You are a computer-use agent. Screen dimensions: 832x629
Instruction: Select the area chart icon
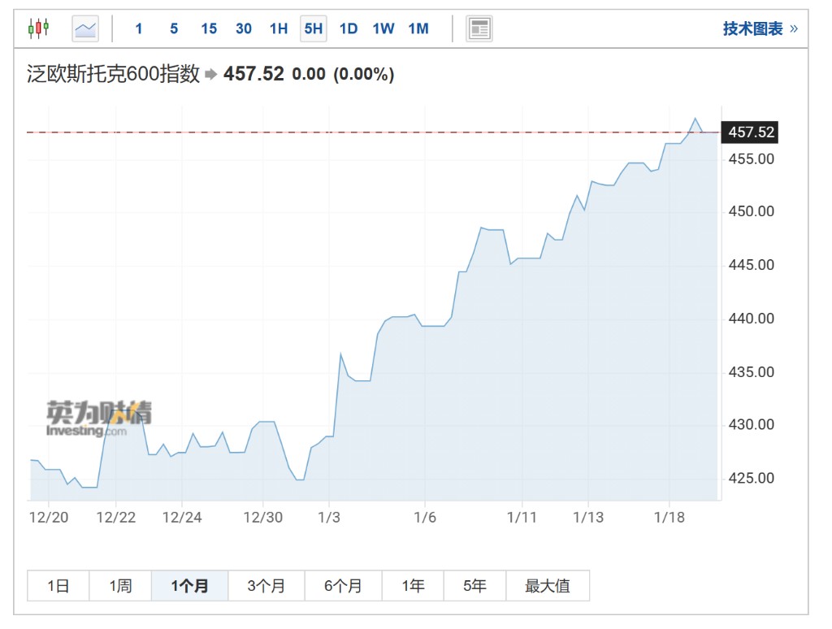pyautogui.click(x=85, y=29)
